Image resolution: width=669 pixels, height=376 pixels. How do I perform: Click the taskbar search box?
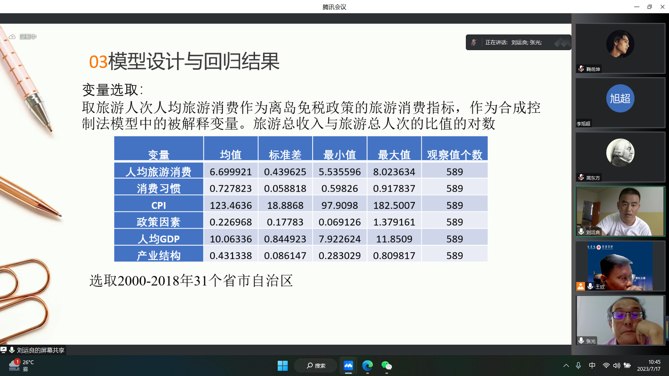[x=316, y=366]
